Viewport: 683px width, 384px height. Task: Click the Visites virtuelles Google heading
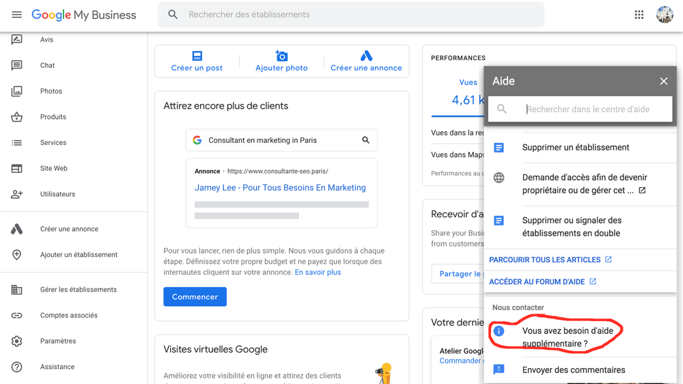click(215, 350)
